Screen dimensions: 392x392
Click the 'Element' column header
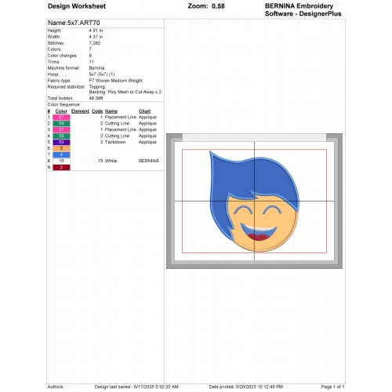click(80, 111)
